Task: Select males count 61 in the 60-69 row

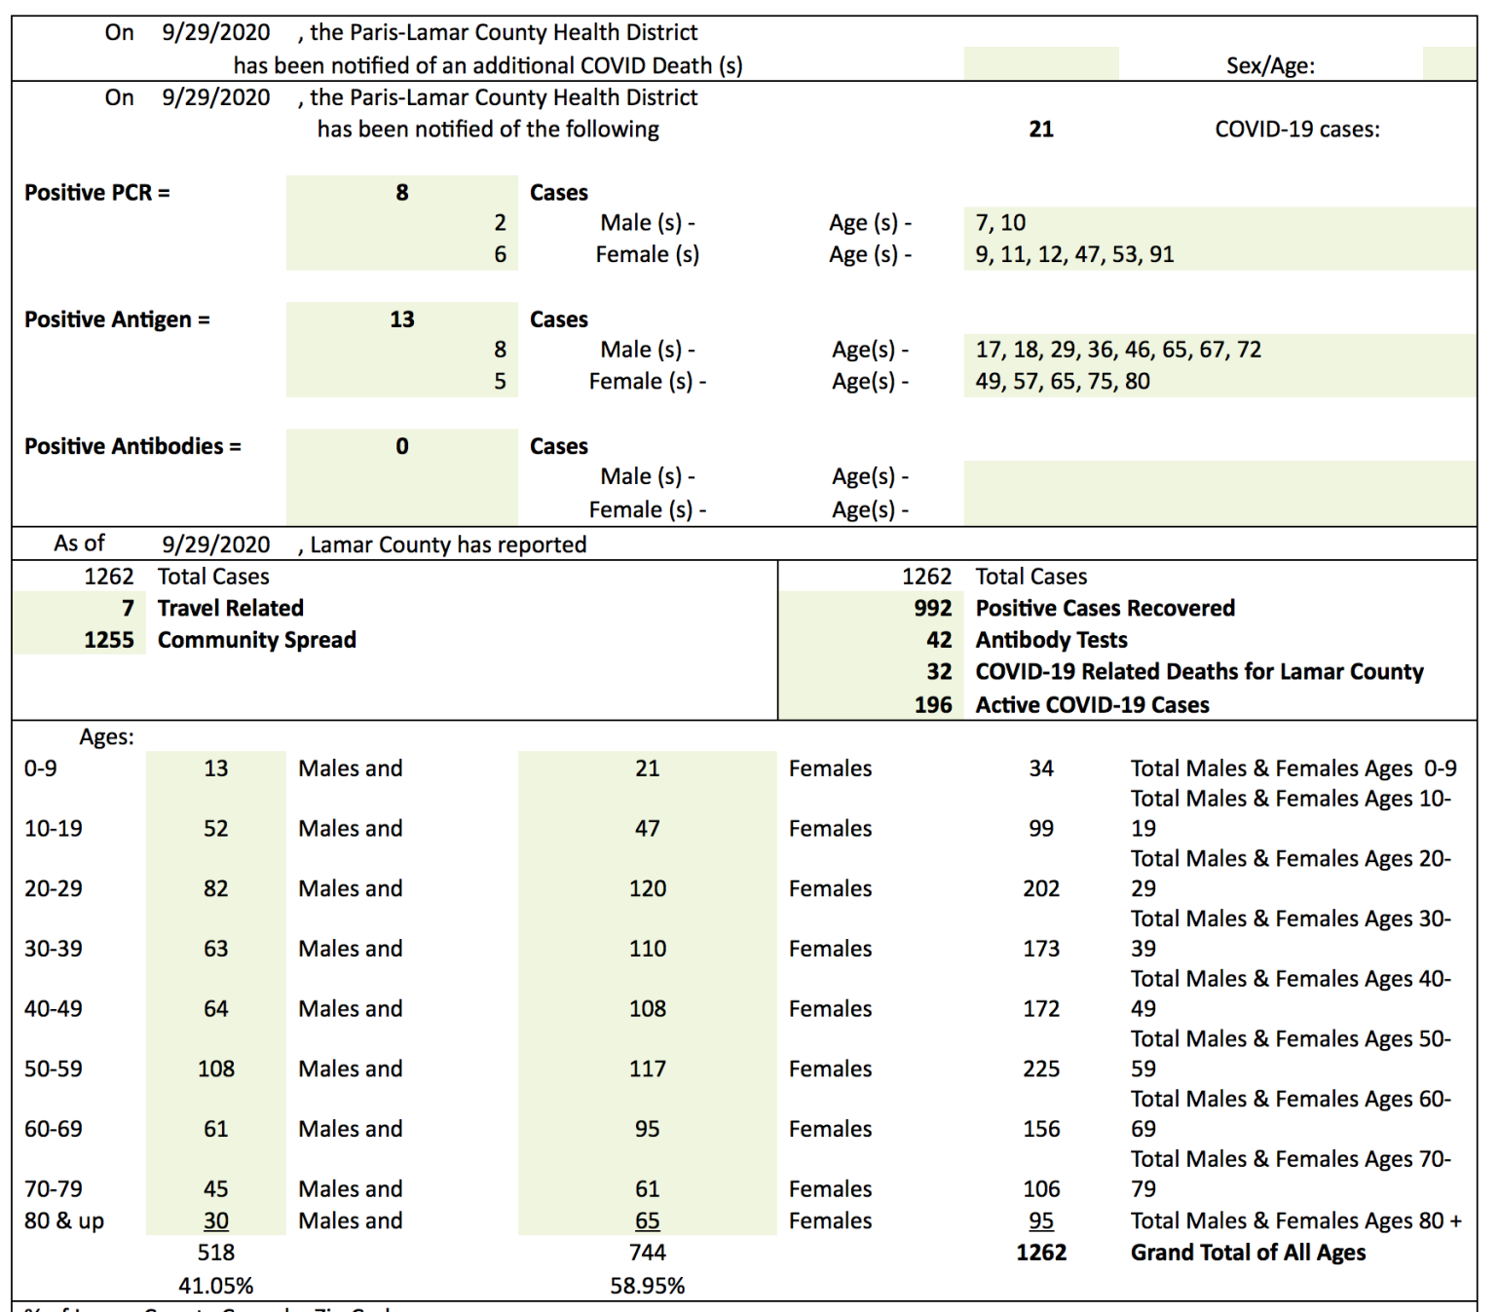Action: (216, 1129)
